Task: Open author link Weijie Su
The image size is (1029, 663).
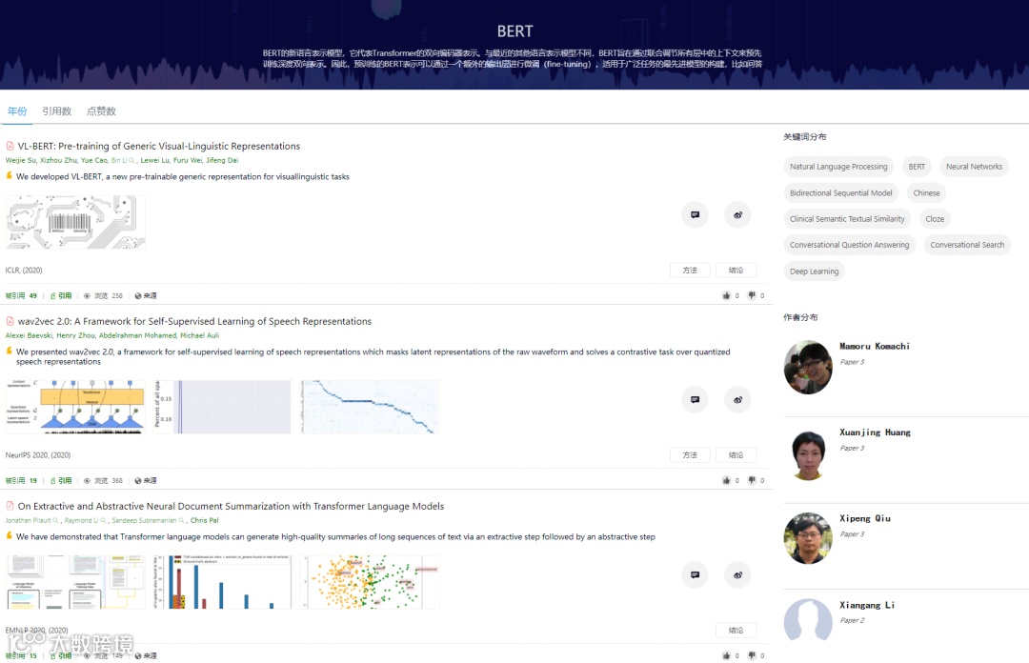Action: (x=20, y=160)
